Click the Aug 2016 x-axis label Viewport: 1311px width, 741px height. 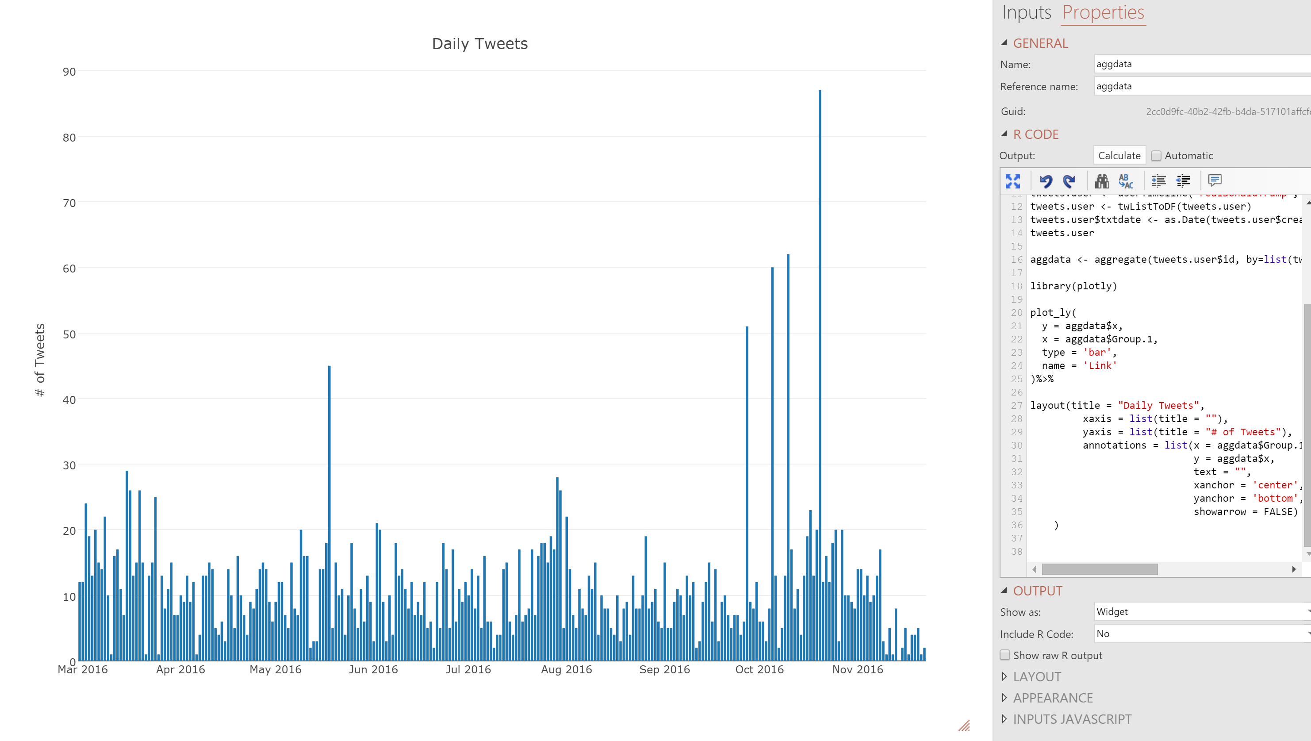point(567,669)
